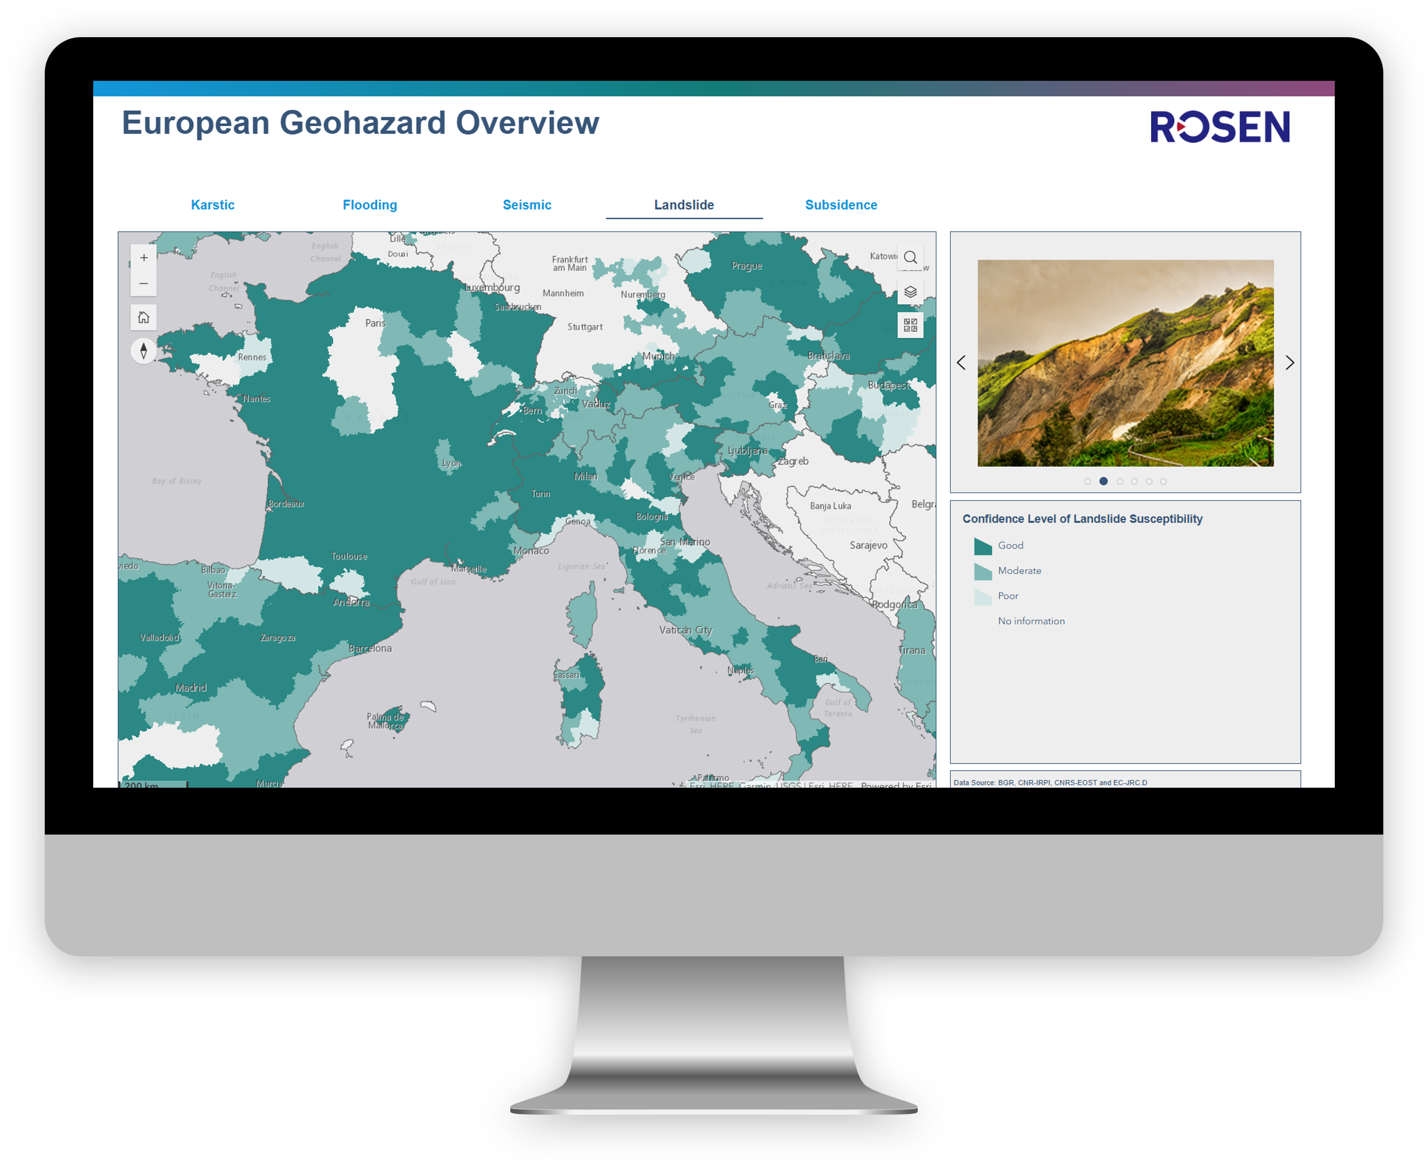The height and width of the screenshot is (1167, 1428).
Task: Select the last carousel dot indicator
Action: (1164, 481)
